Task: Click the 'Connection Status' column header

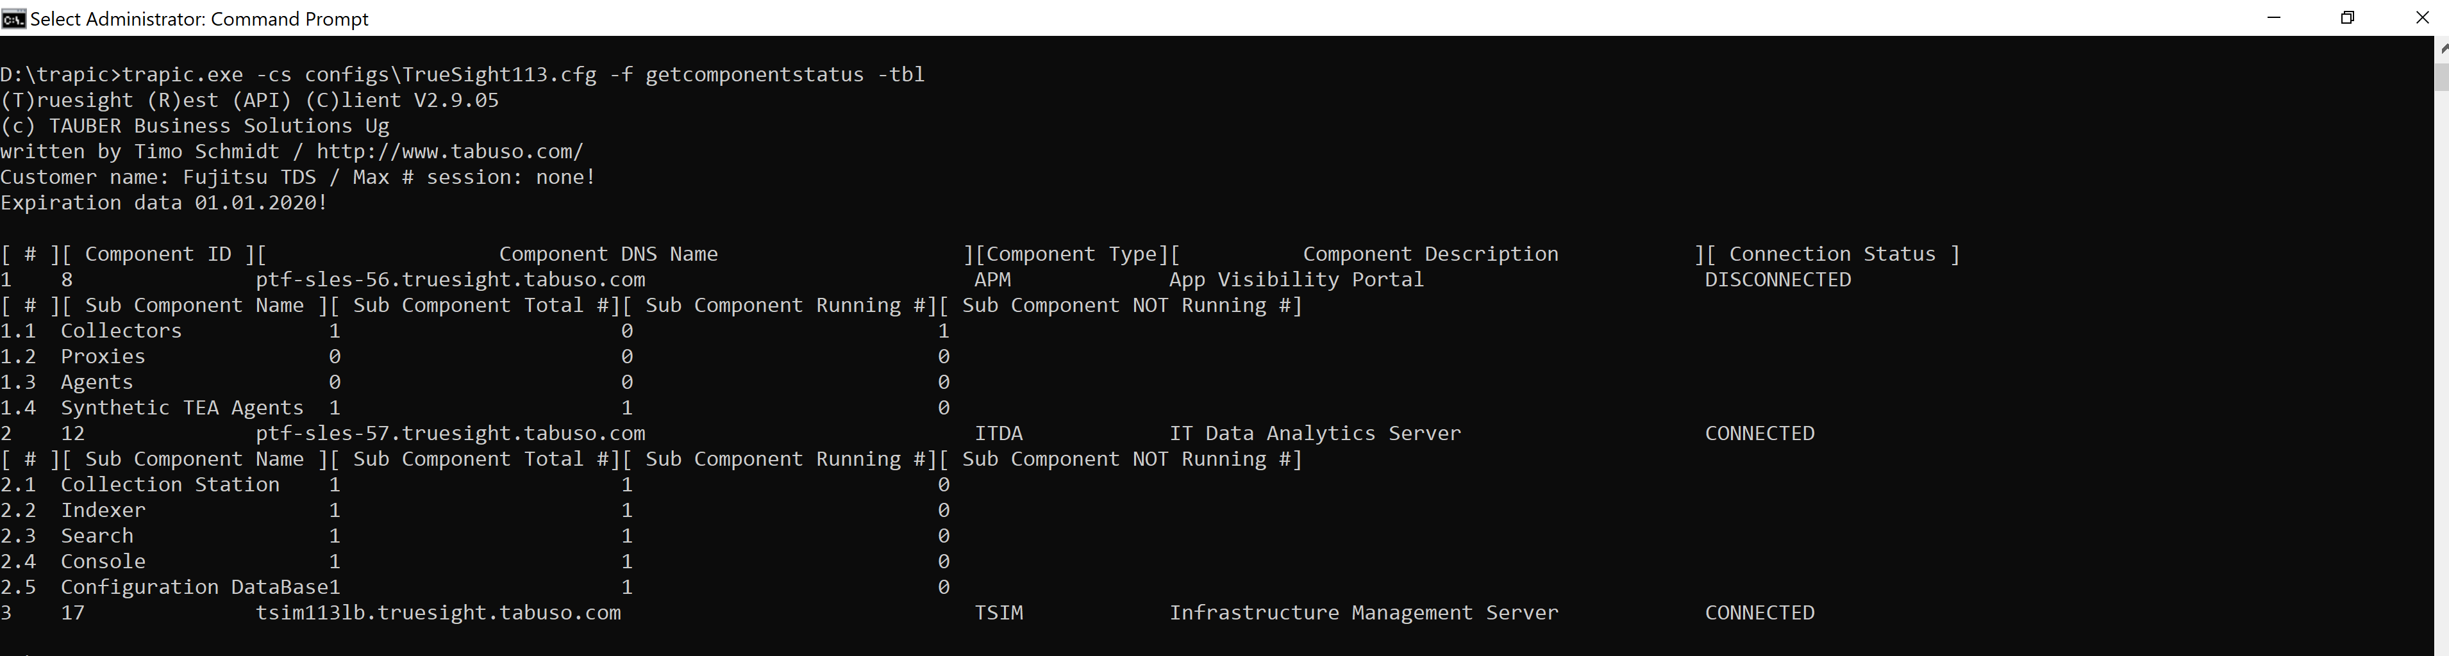Action: click(x=1832, y=254)
